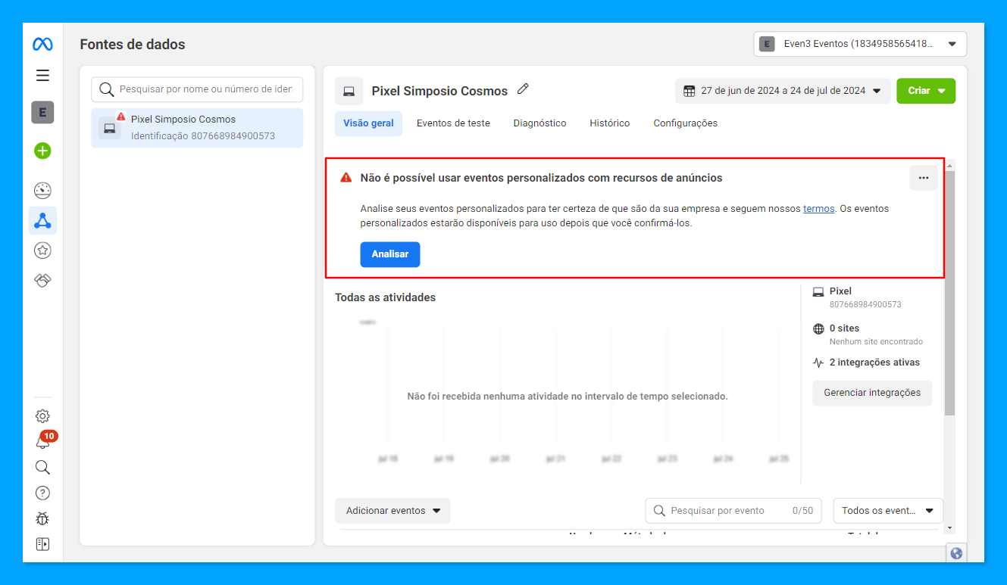Click the pixel ID 807668984900573 in side panel

tap(865, 304)
